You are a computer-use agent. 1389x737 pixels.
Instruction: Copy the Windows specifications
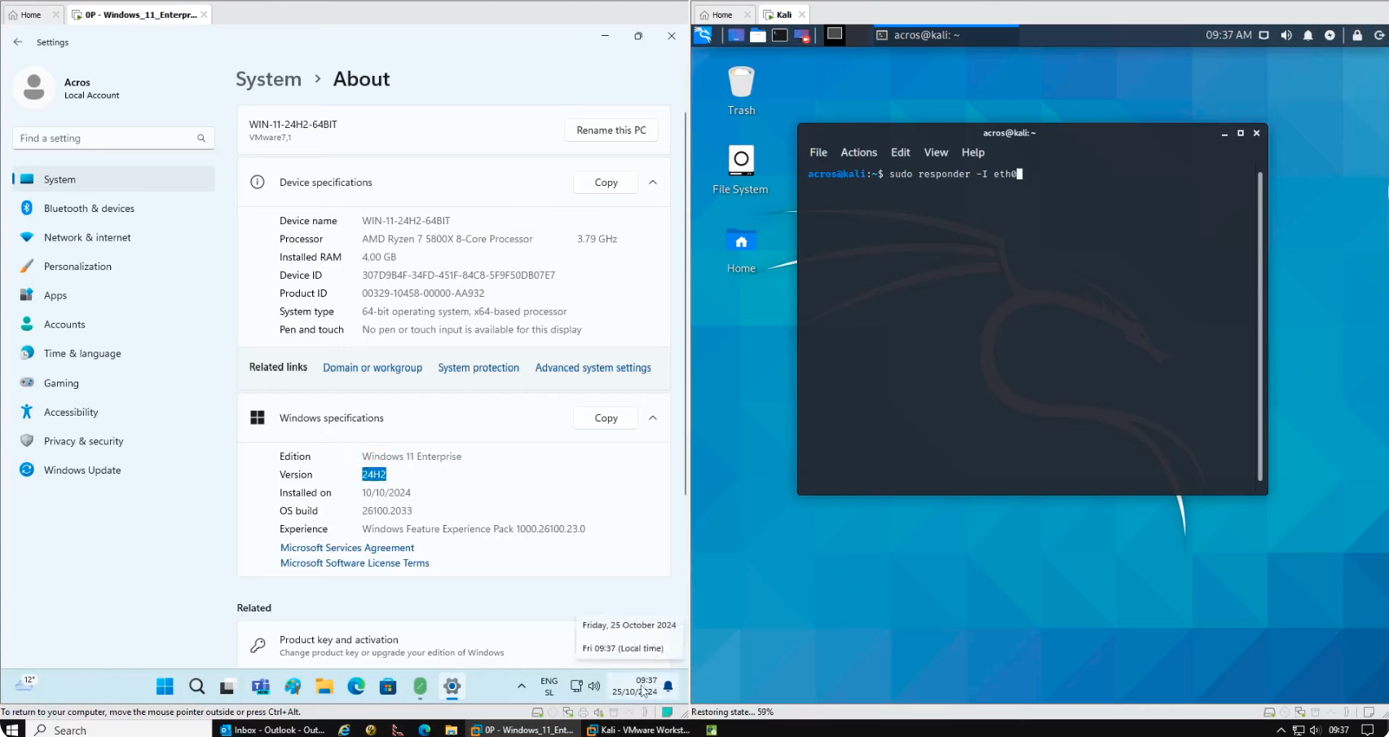coord(606,418)
